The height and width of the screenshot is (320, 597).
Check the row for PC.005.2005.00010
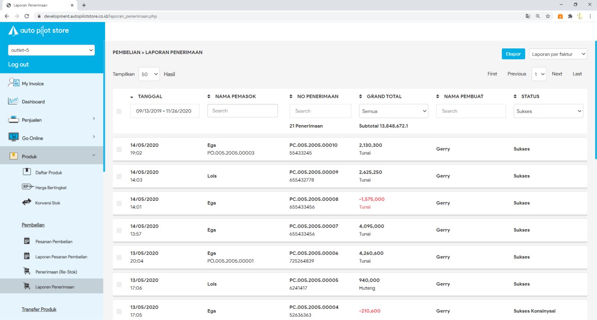[x=119, y=149]
